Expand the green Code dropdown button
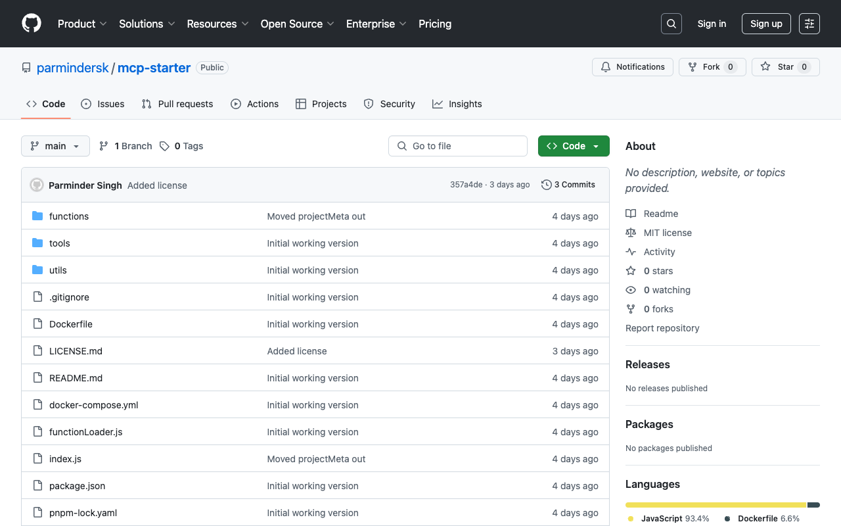The height and width of the screenshot is (526, 841). pos(574,146)
